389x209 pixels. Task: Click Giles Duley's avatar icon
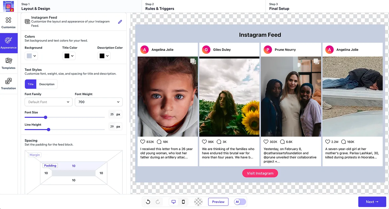pos(206,49)
